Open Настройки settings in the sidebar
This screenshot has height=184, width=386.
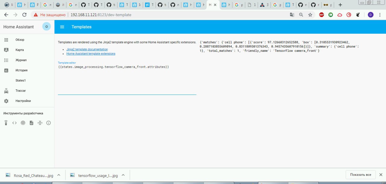pyautogui.click(x=27, y=101)
